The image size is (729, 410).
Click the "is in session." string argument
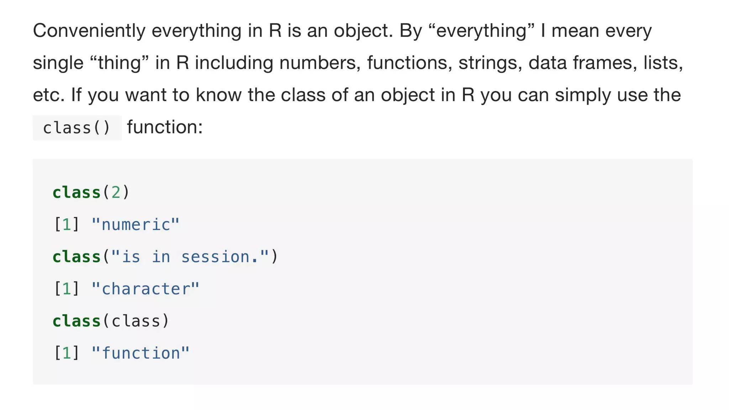(x=190, y=257)
